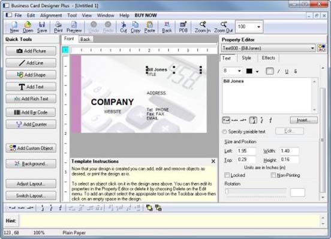The width and height of the screenshot is (331, 239).
Task: Open the Edit menu
Action: click(x=31, y=16)
